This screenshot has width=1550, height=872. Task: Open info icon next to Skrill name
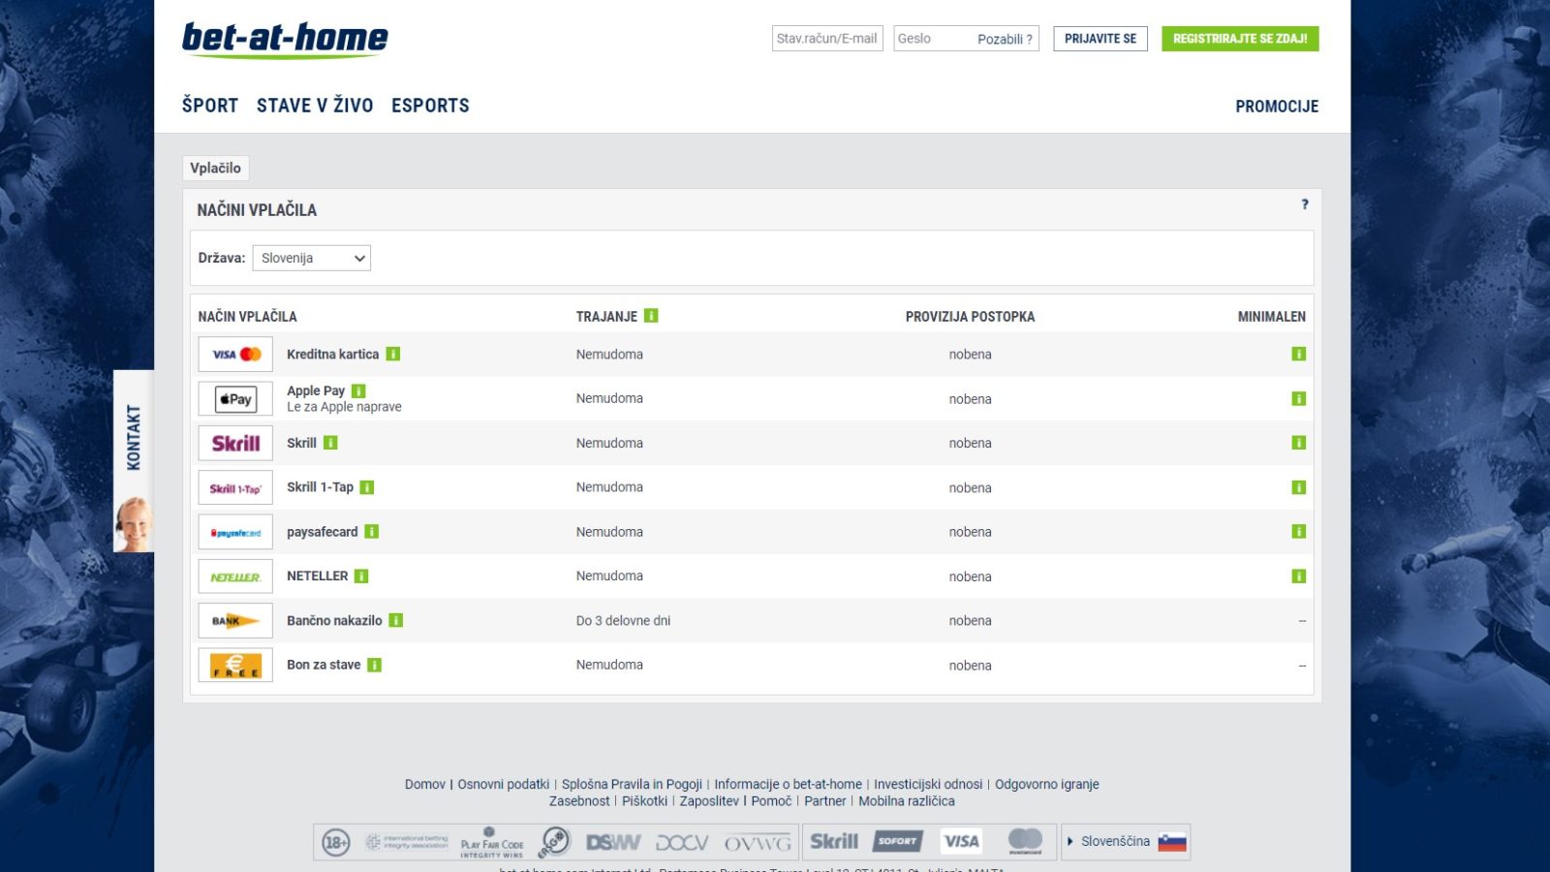pos(330,443)
